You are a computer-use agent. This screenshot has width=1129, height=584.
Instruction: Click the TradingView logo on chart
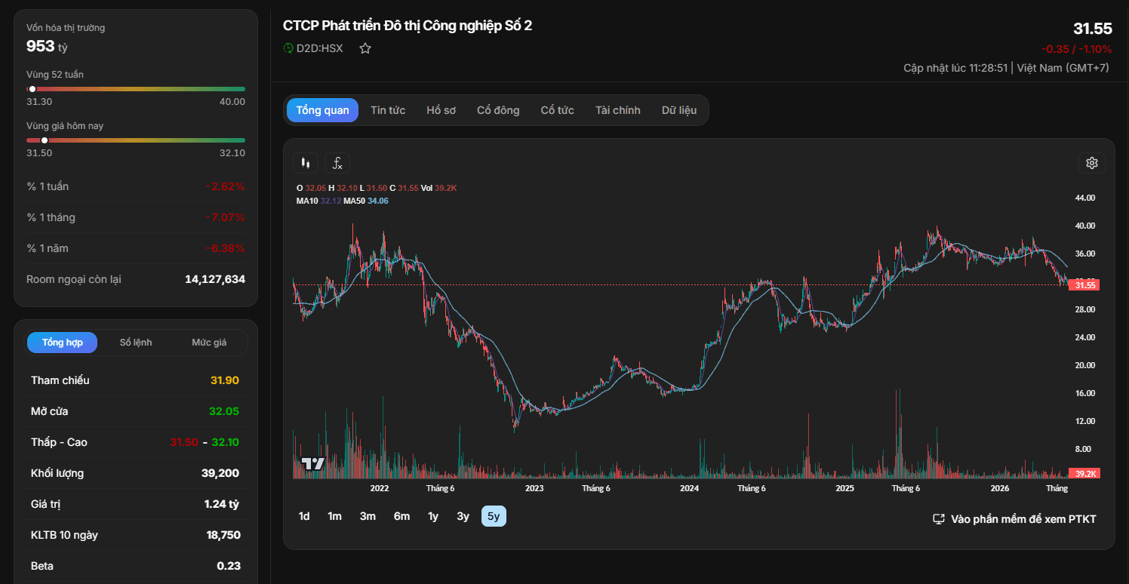click(x=312, y=463)
